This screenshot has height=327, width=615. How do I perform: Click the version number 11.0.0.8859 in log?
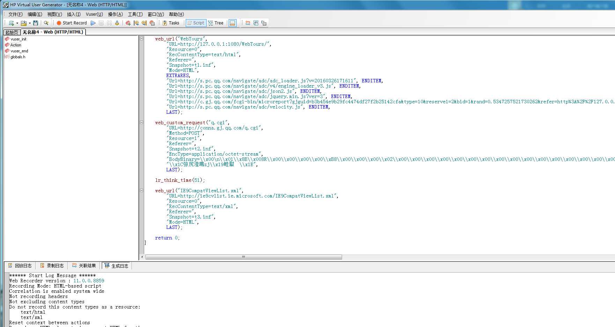(x=89, y=281)
